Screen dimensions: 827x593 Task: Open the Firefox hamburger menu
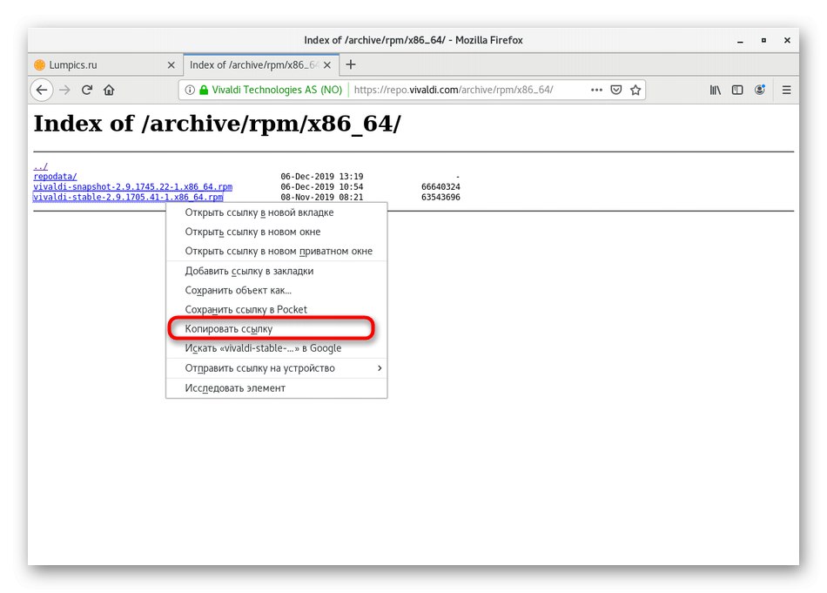pyautogui.click(x=786, y=91)
